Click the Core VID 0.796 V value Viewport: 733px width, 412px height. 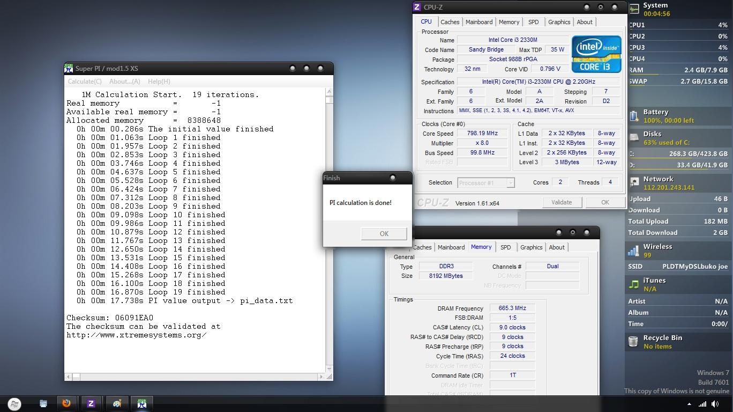[550, 69]
